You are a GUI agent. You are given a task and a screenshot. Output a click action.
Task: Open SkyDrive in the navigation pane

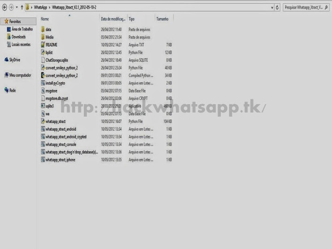[x=12, y=60]
